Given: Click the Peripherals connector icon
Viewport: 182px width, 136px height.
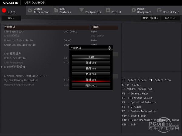Looking at the screenshot, I should (82, 10).
